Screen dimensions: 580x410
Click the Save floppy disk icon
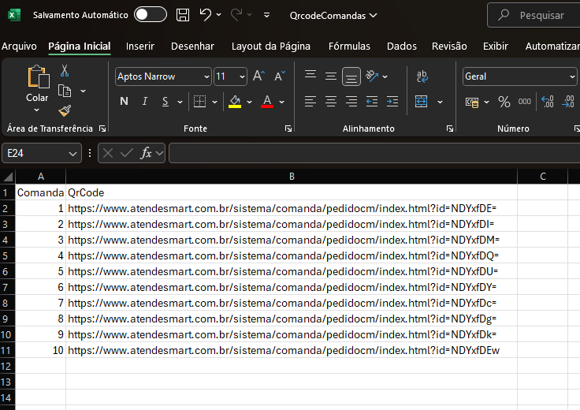pyautogui.click(x=183, y=15)
